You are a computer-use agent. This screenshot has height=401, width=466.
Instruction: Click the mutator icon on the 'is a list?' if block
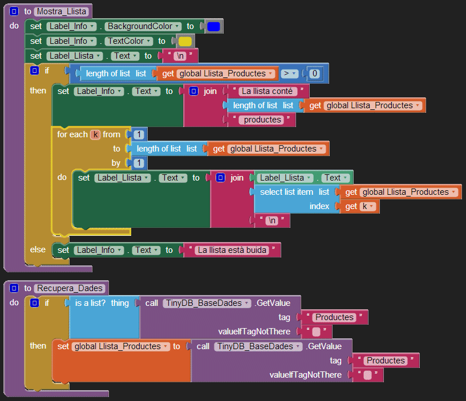pos(34,303)
